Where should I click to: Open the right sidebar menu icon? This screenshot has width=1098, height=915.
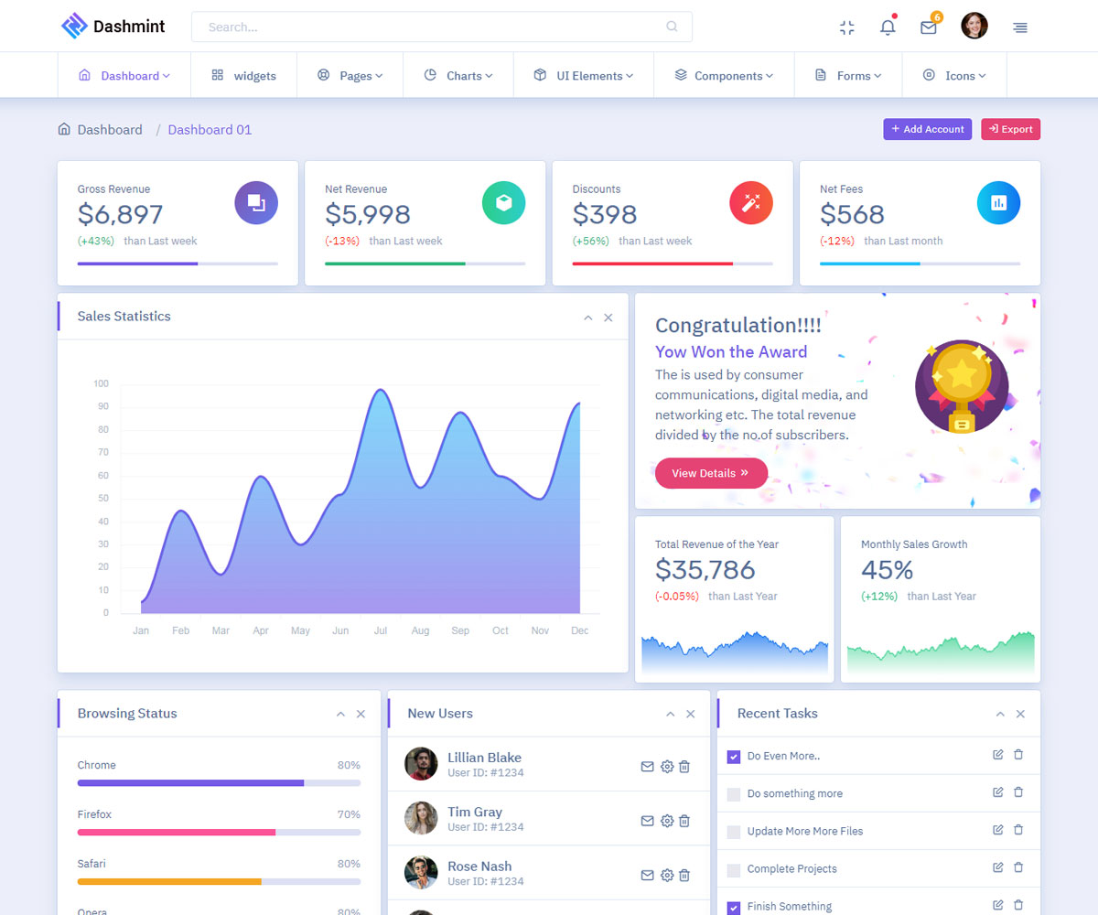pyautogui.click(x=1020, y=27)
